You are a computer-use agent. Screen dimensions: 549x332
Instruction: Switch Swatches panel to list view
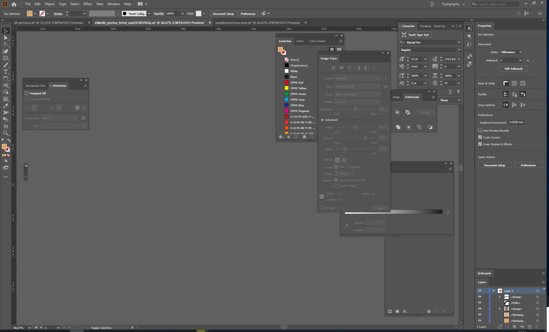pyautogui.click(x=332, y=49)
